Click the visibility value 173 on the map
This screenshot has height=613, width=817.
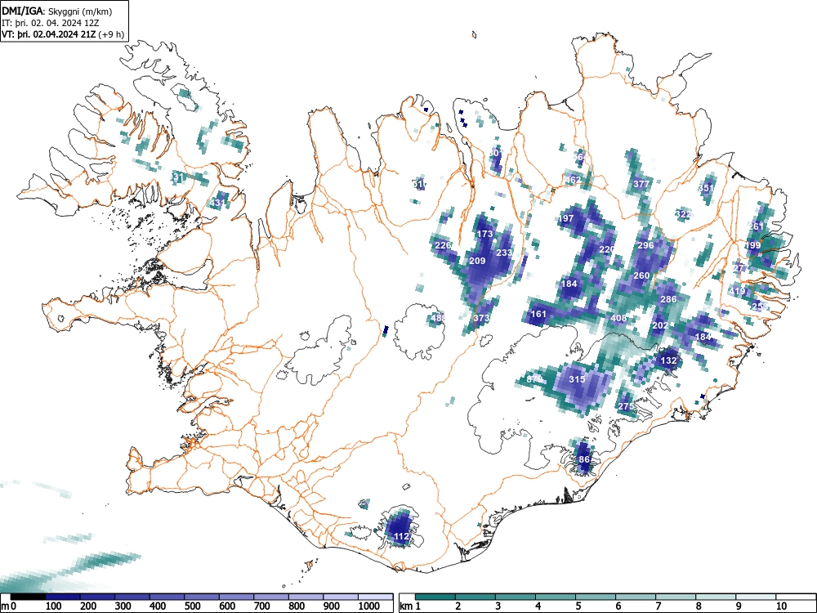pyautogui.click(x=484, y=234)
